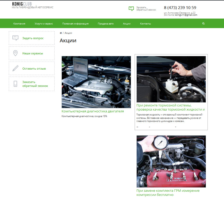Open the Контакты page
The width and height of the screenshot is (224, 224).
tap(145, 24)
